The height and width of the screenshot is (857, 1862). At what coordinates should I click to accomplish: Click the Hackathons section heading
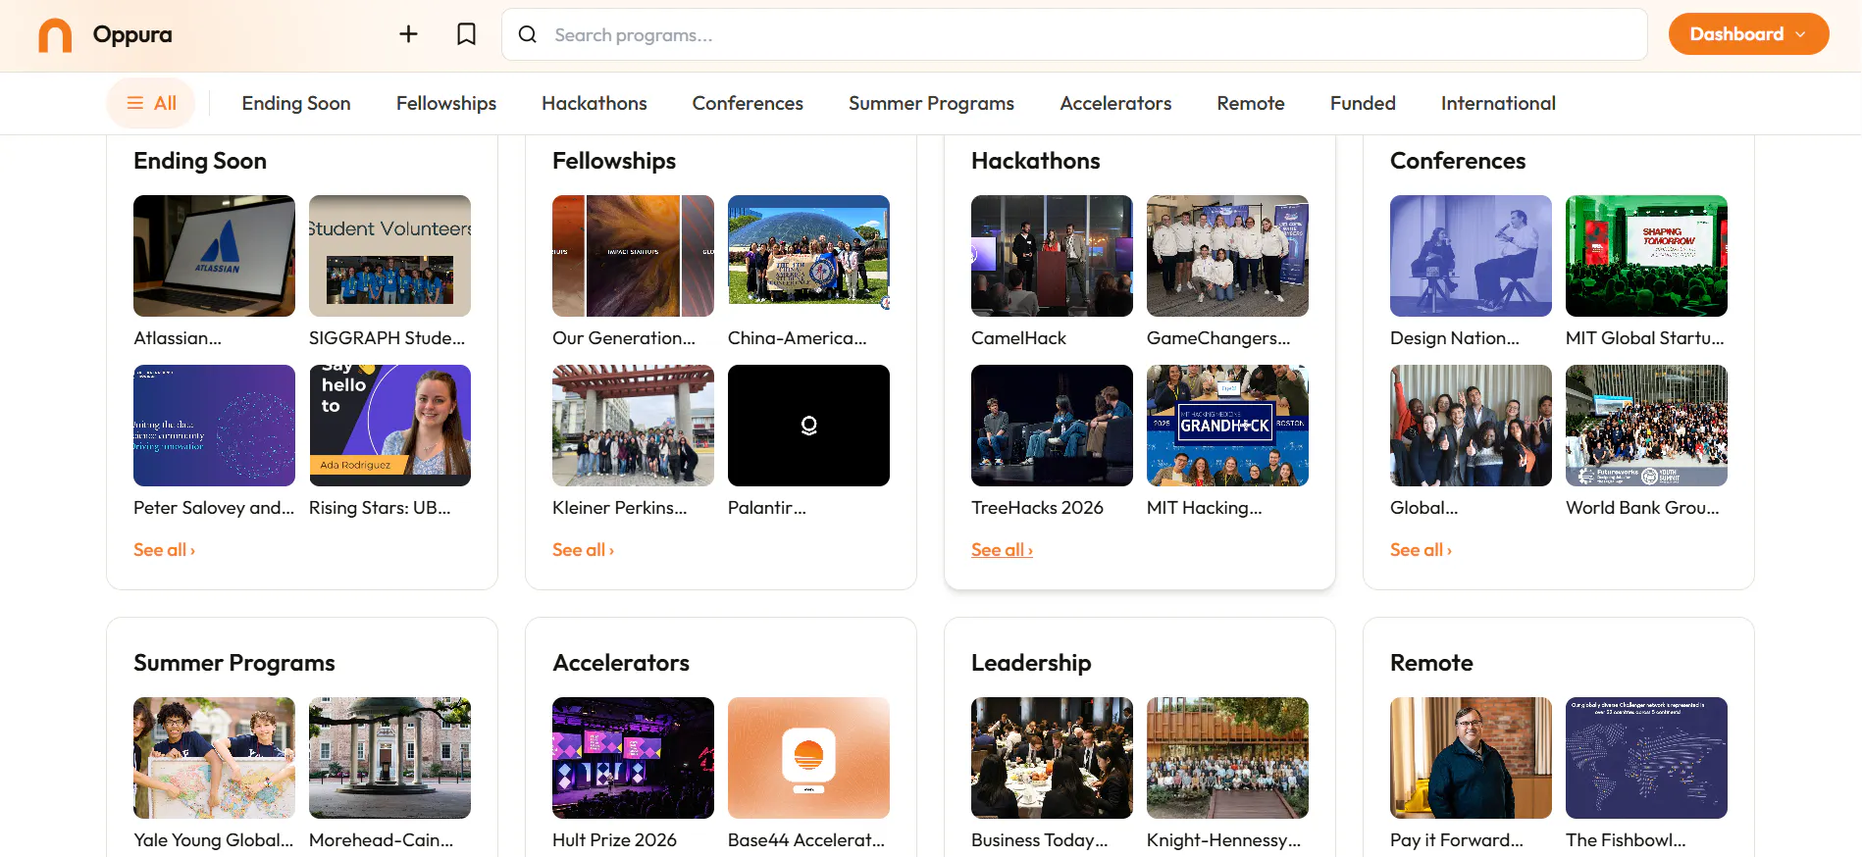click(x=1036, y=161)
